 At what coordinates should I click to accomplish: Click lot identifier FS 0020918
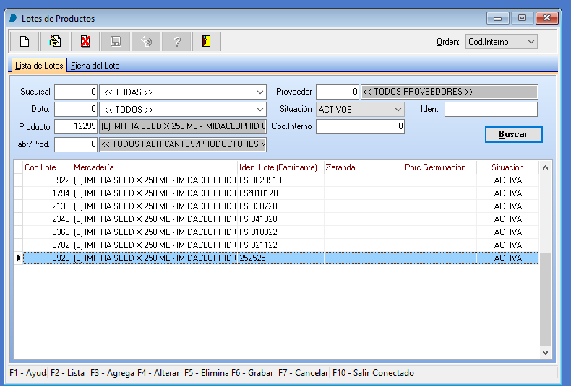(260, 180)
